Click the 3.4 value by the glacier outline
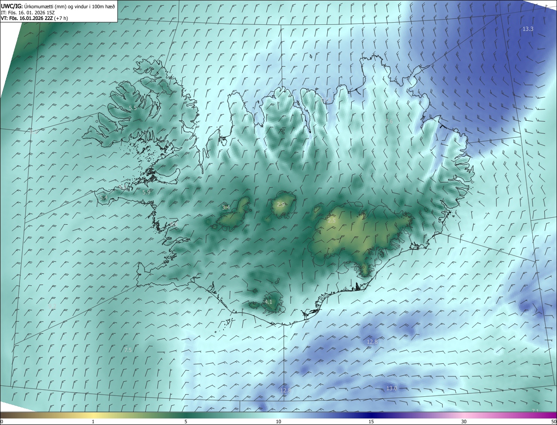The image size is (557, 425). tap(226, 208)
